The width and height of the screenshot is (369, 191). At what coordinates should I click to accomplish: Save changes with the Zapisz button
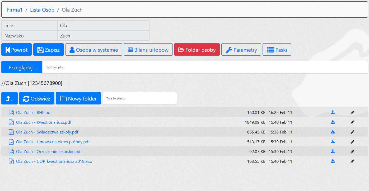49,50
